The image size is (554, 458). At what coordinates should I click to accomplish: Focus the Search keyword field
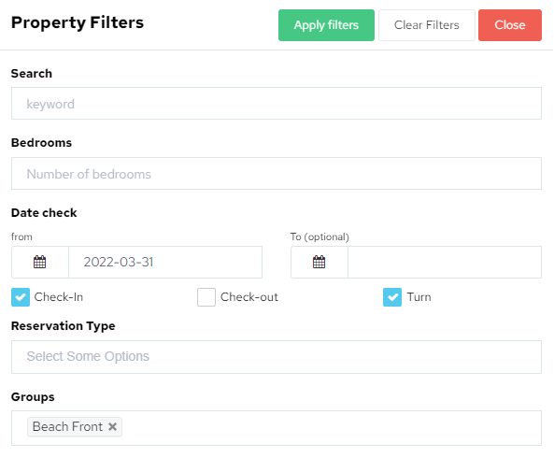coord(277,104)
